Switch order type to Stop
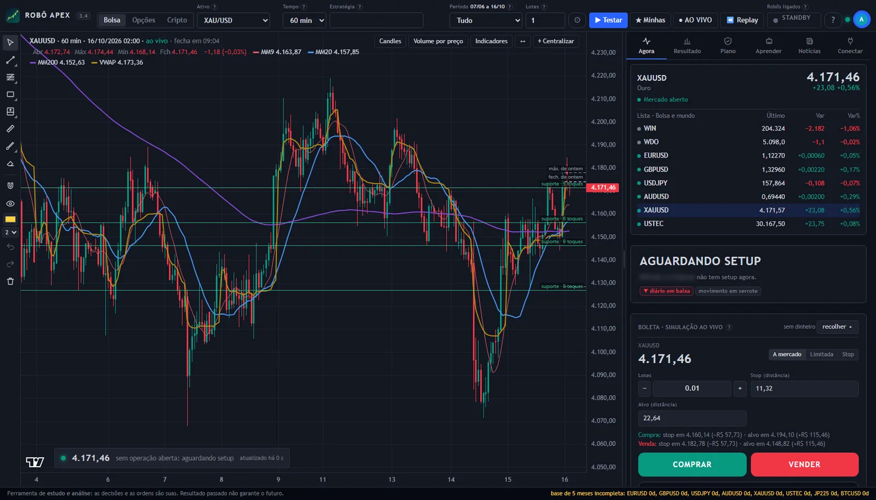Screen dimensions: 876x500 [x=848, y=354]
